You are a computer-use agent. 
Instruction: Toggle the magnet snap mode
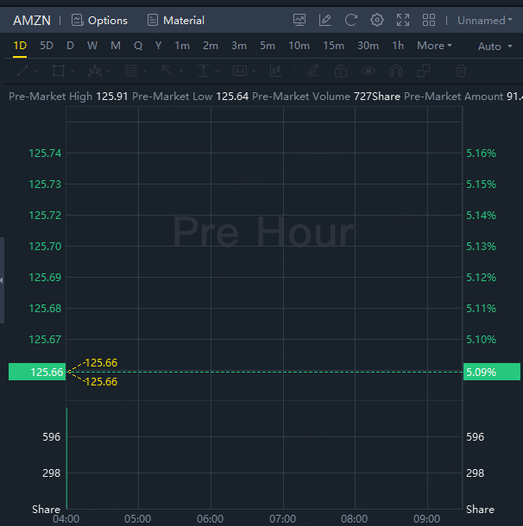tap(396, 71)
